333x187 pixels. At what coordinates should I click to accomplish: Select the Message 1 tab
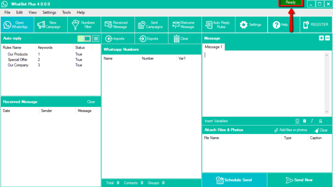(213, 47)
